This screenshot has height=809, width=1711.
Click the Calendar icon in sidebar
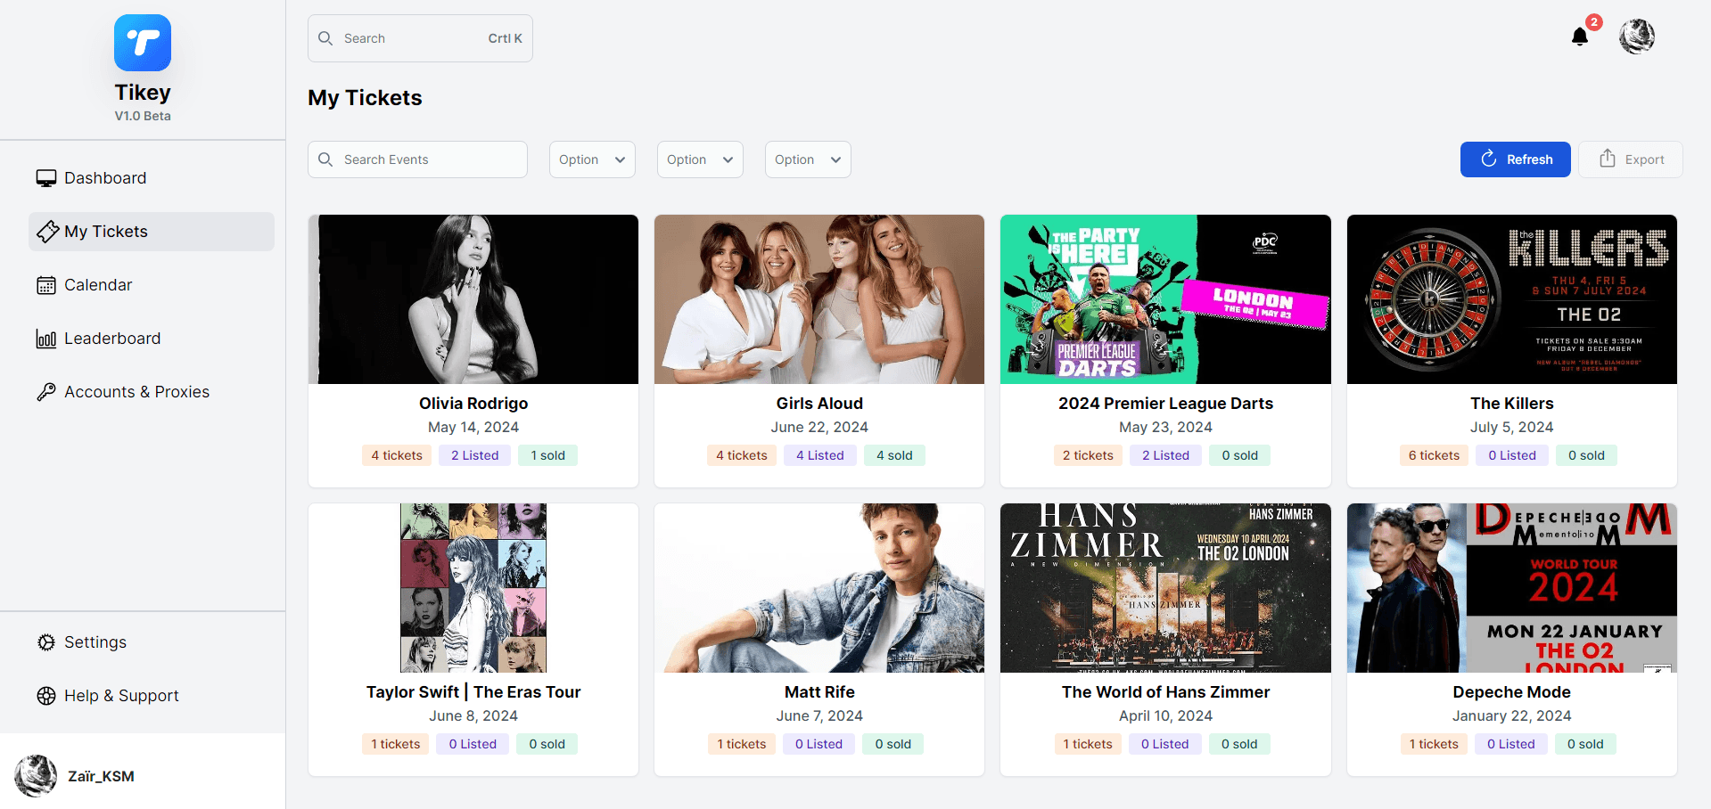(x=46, y=285)
